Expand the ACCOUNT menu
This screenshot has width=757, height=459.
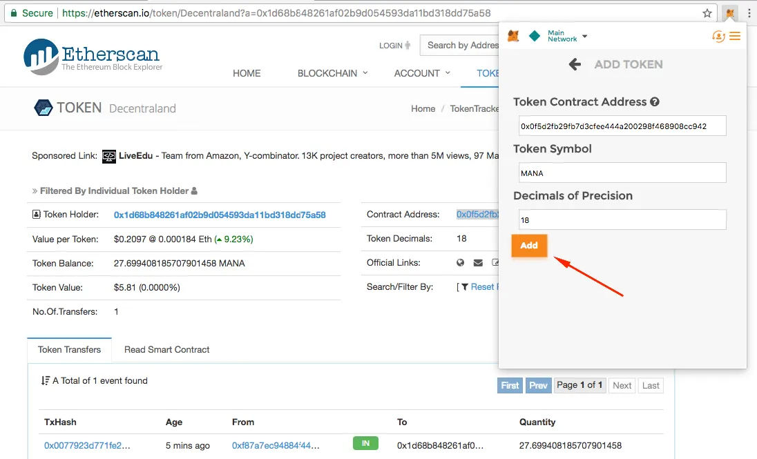point(422,73)
